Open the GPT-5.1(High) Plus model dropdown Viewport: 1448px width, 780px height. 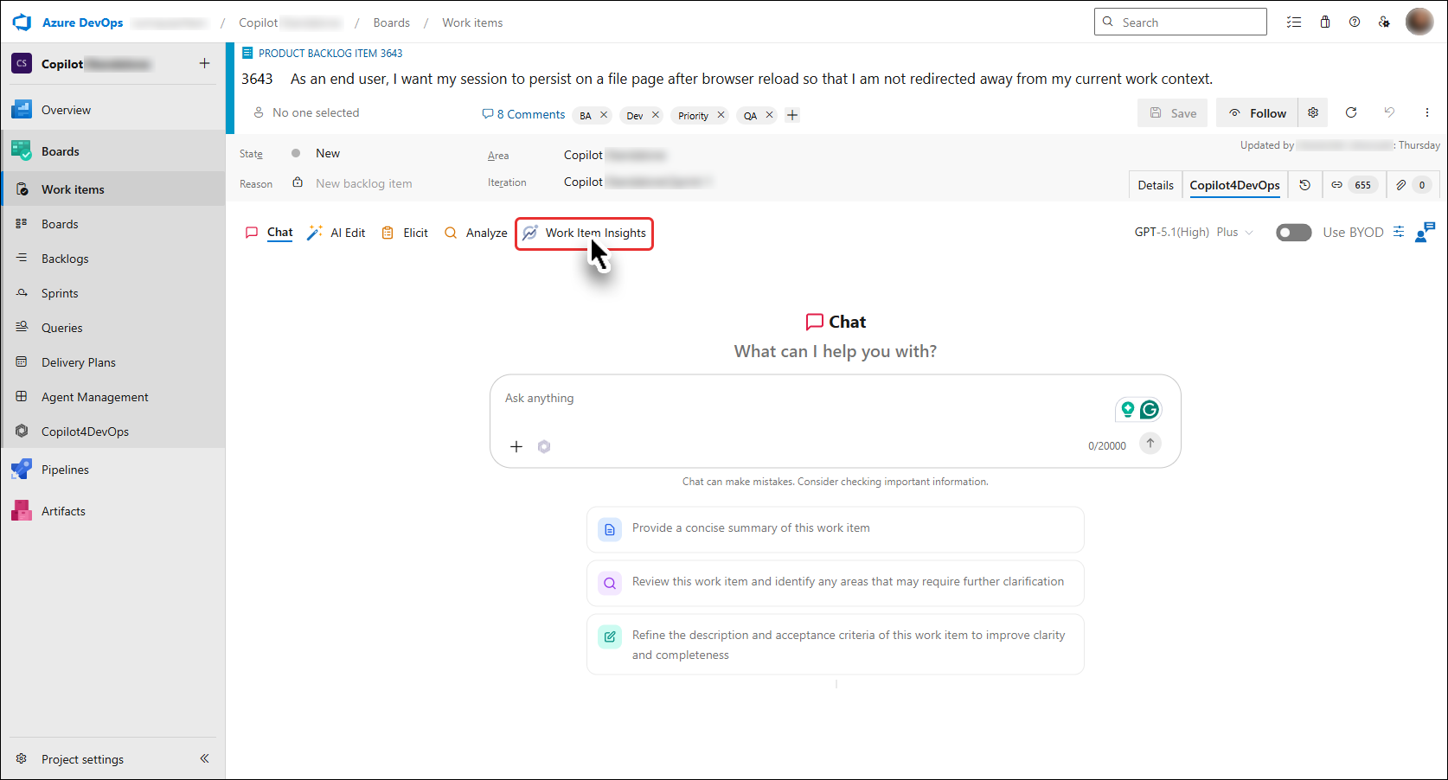1194,233
